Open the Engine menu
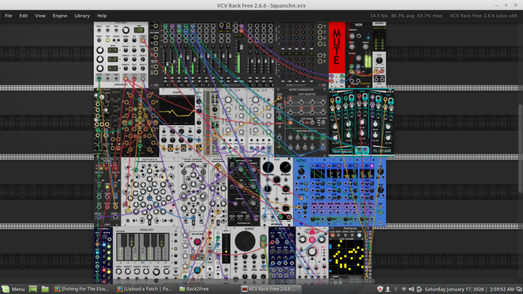Viewport: 523px width, 294px height. (60, 16)
